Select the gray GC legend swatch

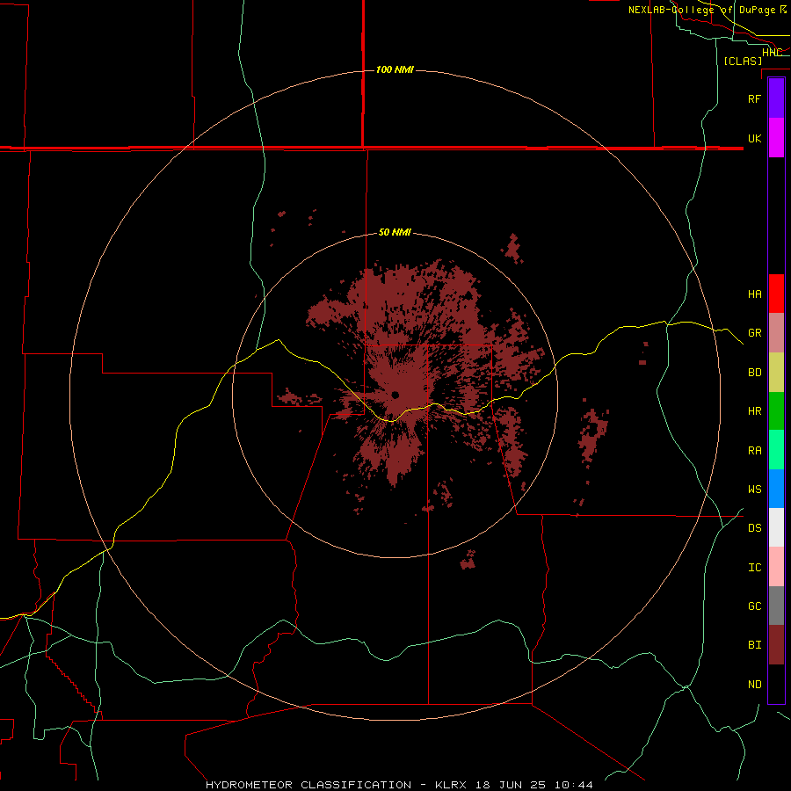[776, 606]
